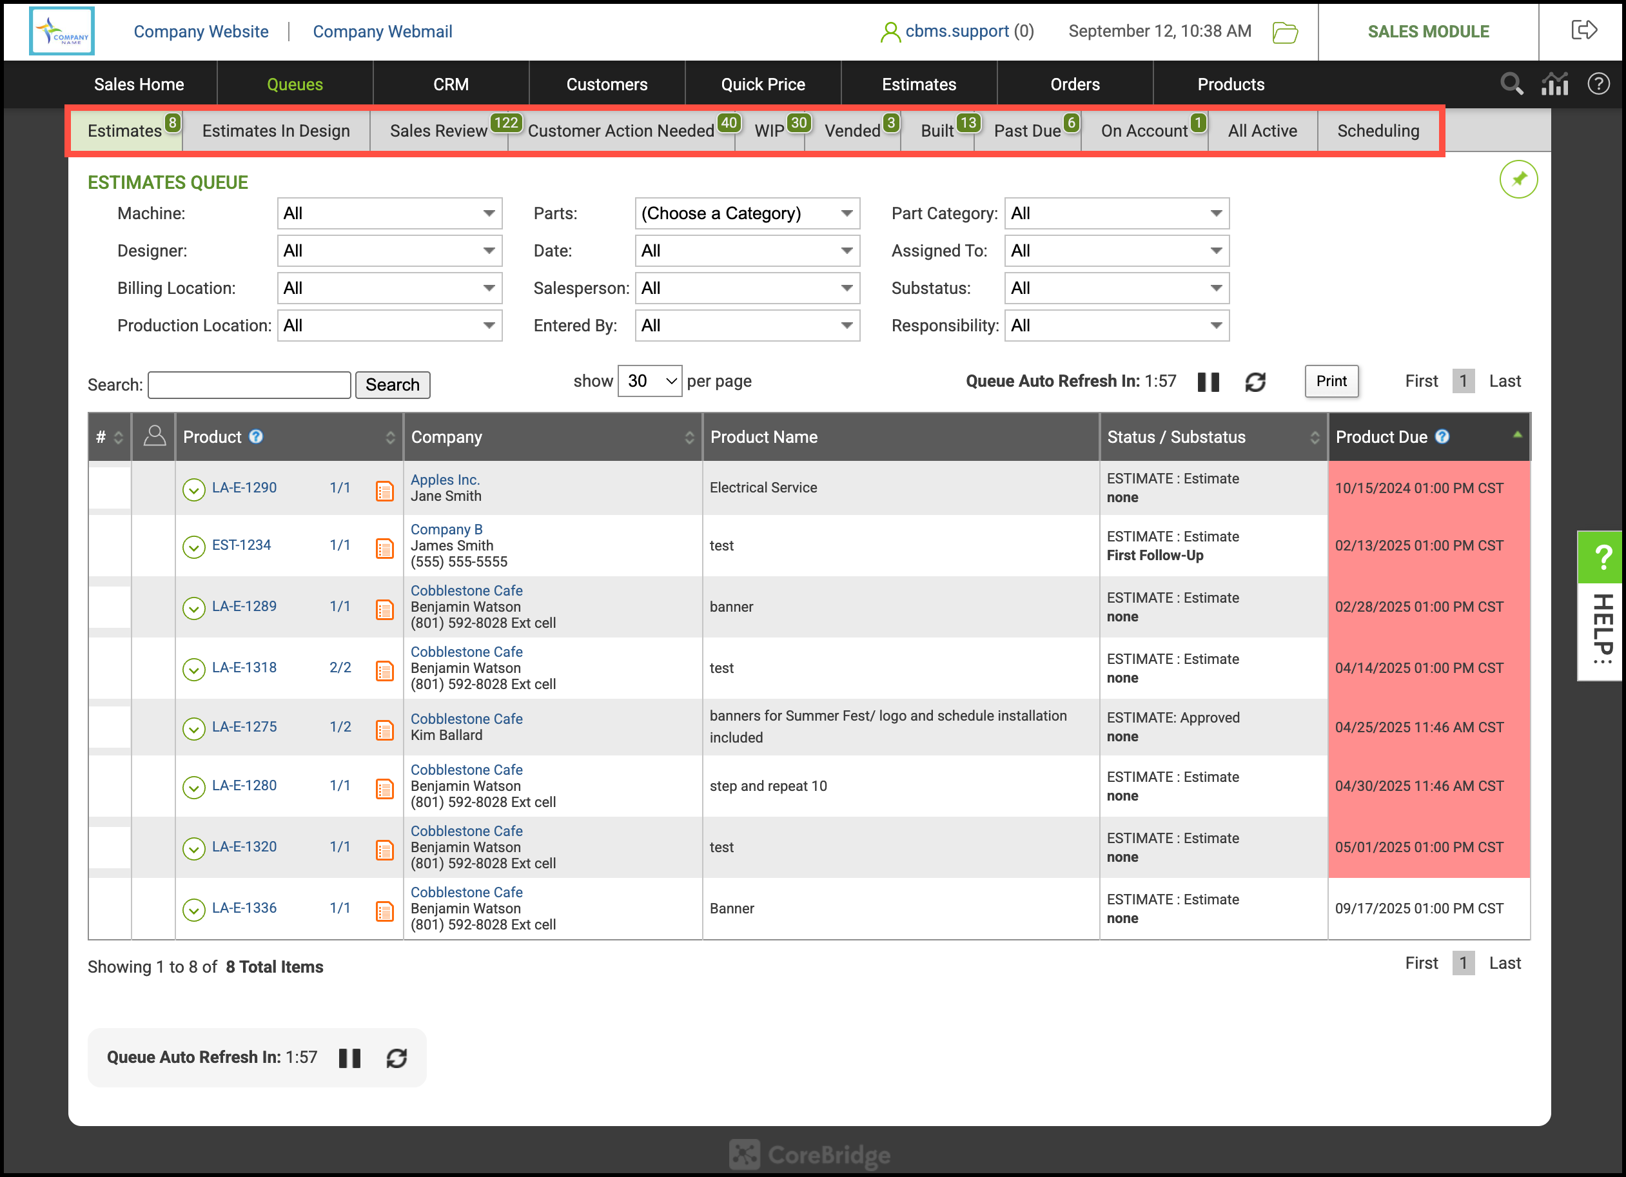Open the Parts Choose a Category dropdown

tap(747, 213)
